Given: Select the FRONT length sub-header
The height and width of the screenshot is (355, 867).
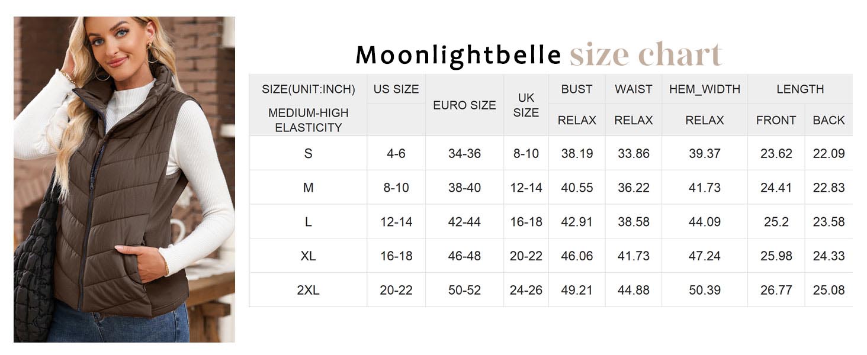Looking at the screenshot, I should (x=776, y=120).
